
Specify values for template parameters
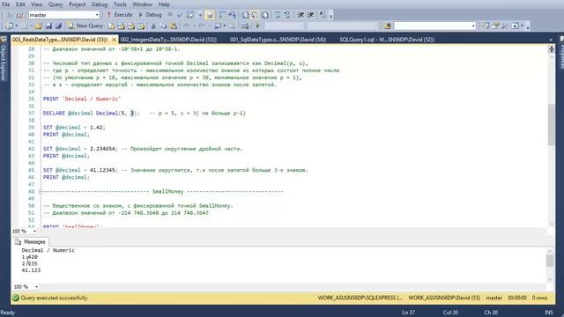(323, 15)
